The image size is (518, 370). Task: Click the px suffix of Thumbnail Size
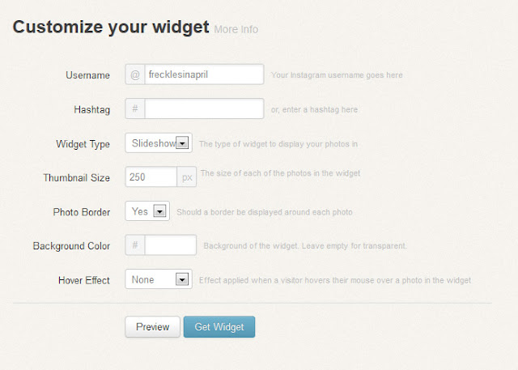point(187,176)
